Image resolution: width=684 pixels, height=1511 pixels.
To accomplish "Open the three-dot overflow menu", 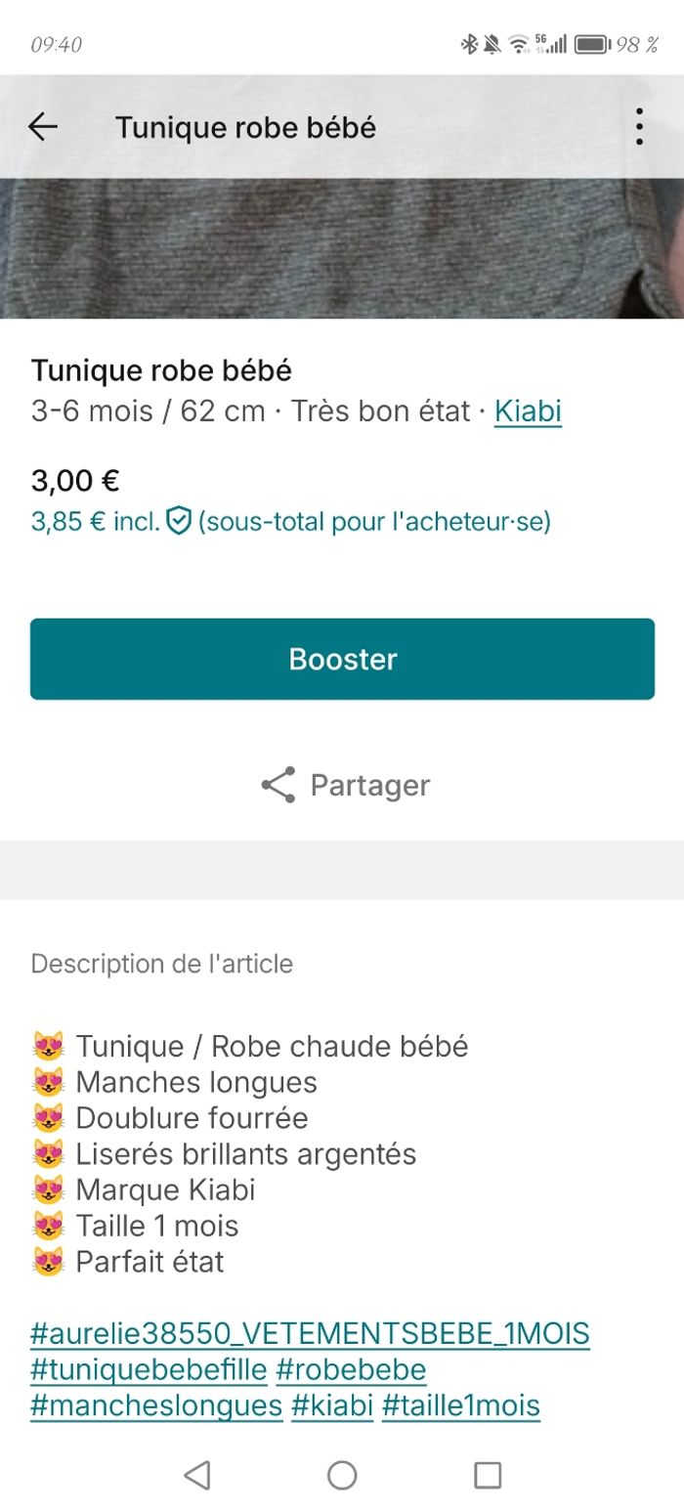I will coord(639,126).
